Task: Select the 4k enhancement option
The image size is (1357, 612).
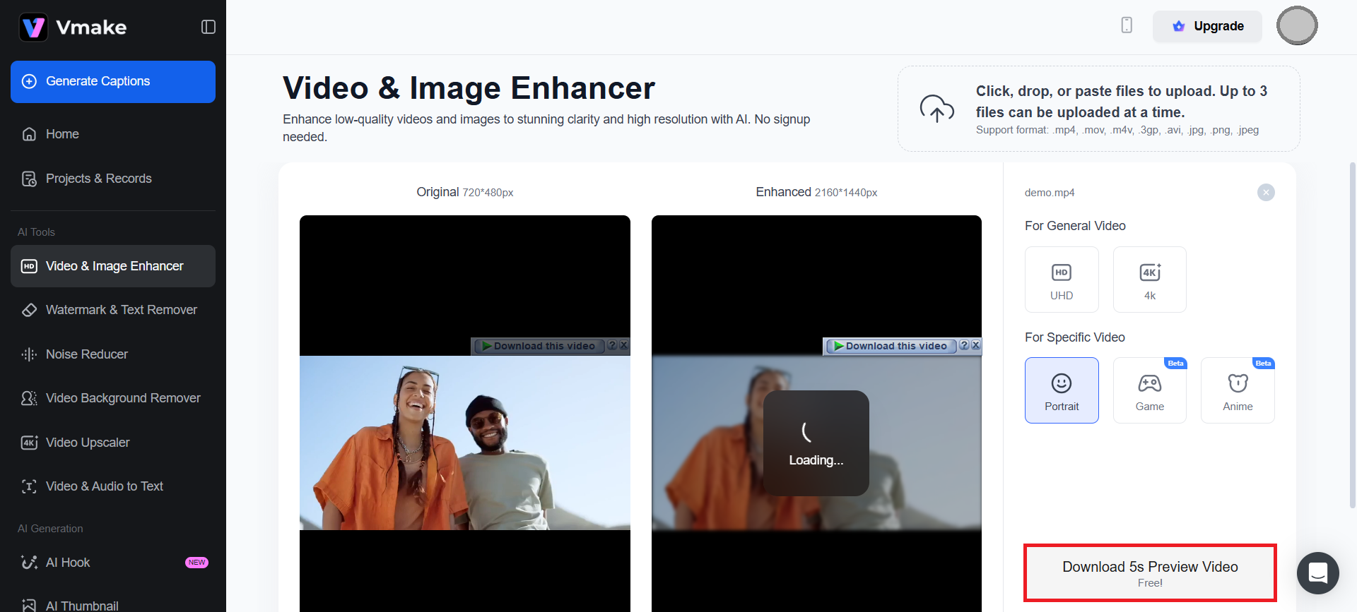Action: click(1149, 280)
